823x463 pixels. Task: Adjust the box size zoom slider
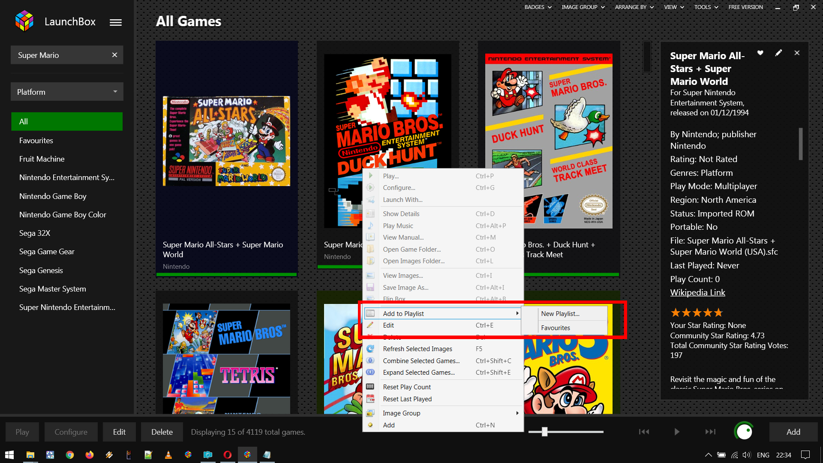click(544, 432)
